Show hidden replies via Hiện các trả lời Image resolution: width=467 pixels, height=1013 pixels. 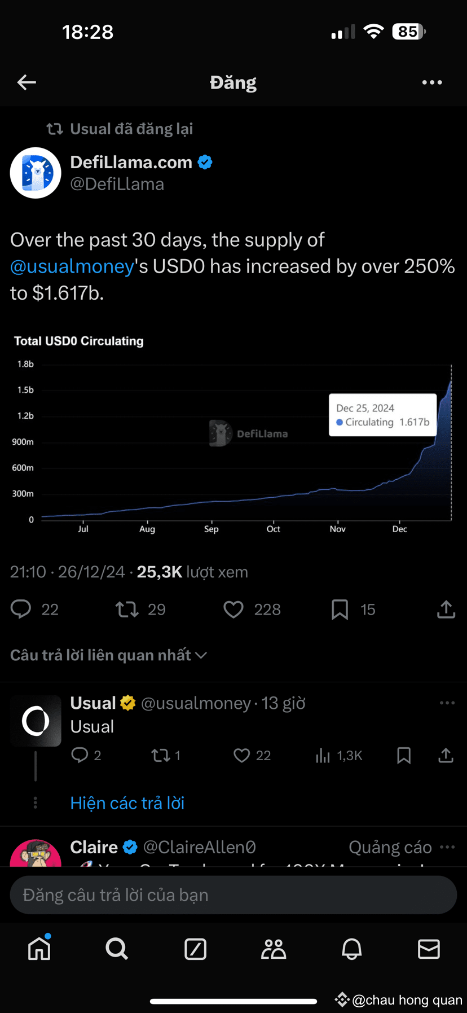127,803
